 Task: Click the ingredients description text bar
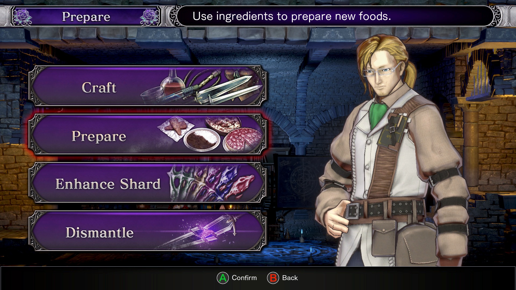pyautogui.click(x=335, y=16)
